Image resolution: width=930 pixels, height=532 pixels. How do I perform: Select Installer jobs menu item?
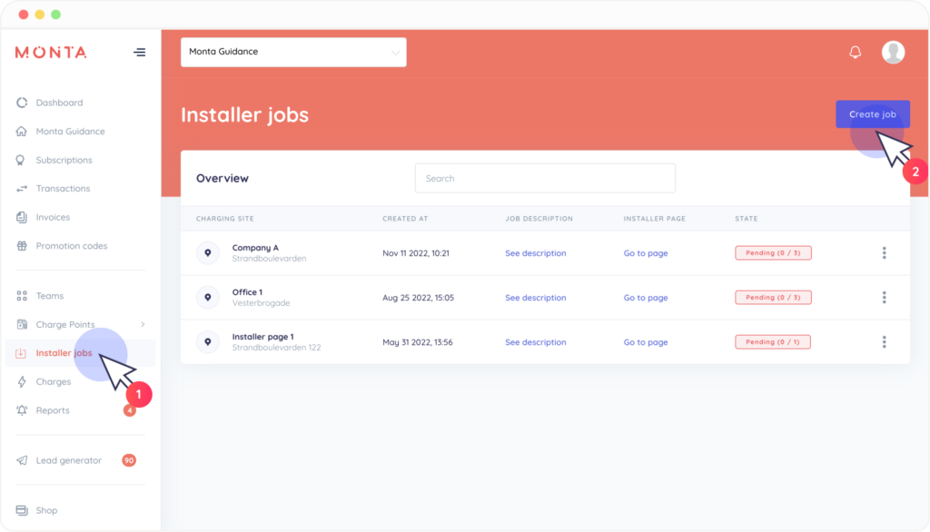pos(64,353)
